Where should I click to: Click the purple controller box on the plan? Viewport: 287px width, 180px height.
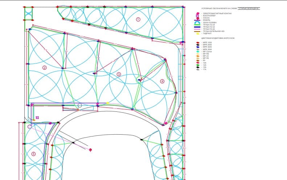pos(37,118)
